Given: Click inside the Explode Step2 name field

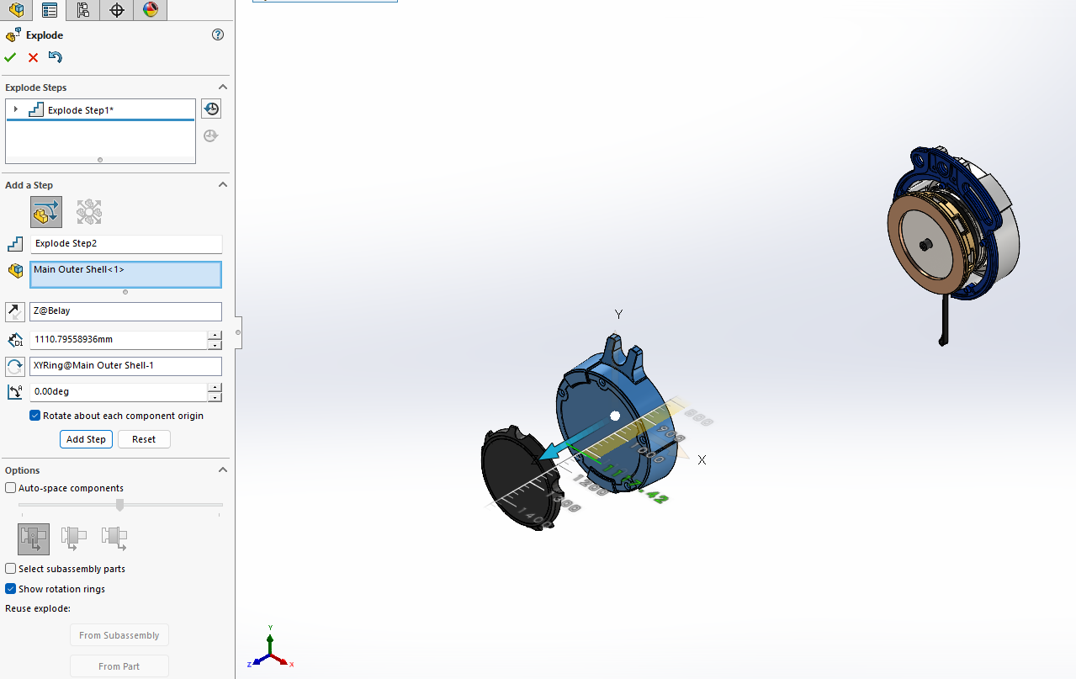Looking at the screenshot, I should coord(125,244).
